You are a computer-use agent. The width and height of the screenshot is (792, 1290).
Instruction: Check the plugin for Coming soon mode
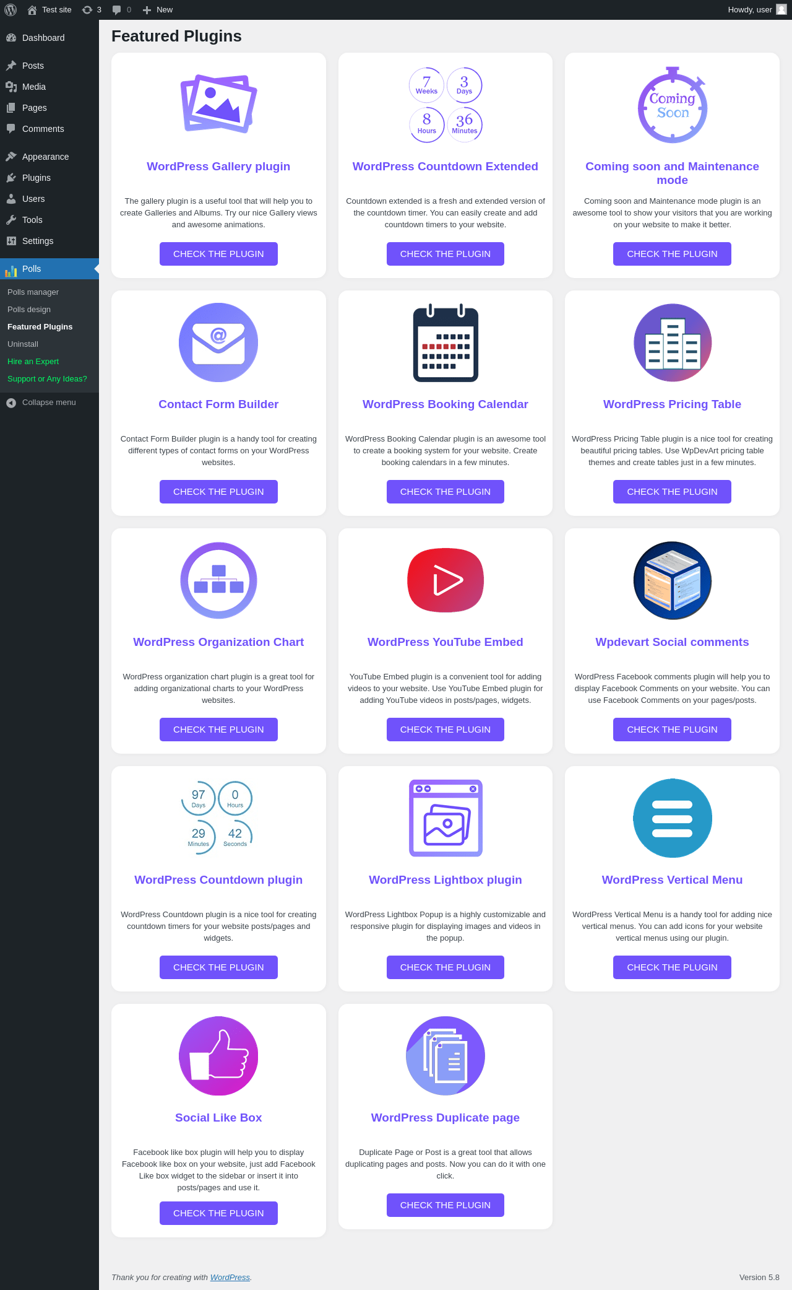click(x=673, y=254)
